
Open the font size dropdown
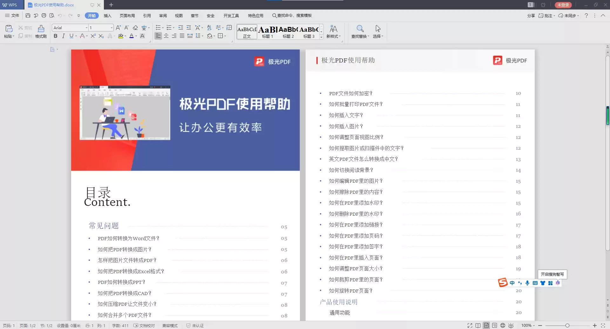(x=111, y=28)
